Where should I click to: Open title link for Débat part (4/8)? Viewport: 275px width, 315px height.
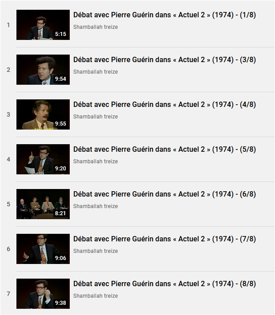164,104
